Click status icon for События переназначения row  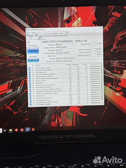pyautogui.click(x=30, y=98)
